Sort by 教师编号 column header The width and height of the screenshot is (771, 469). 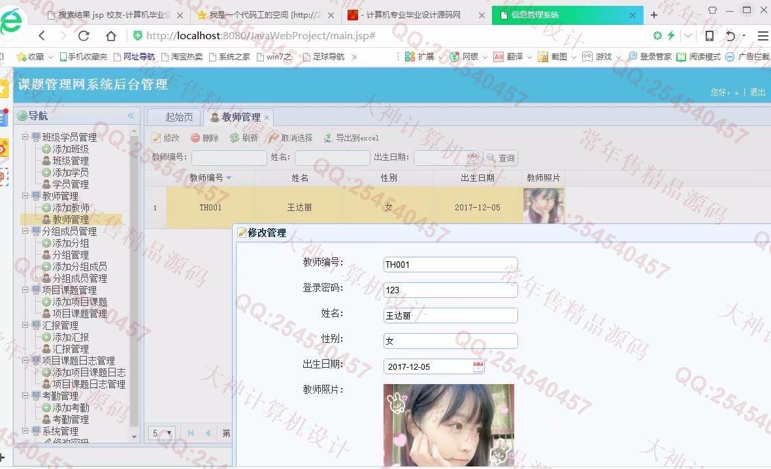click(x=210, y=178)
